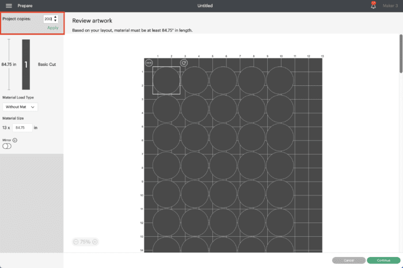
Task: Open the Mirror info icon
Action: tap(15, 140)
